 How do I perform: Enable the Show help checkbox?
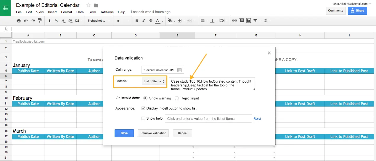click(144, 118)
